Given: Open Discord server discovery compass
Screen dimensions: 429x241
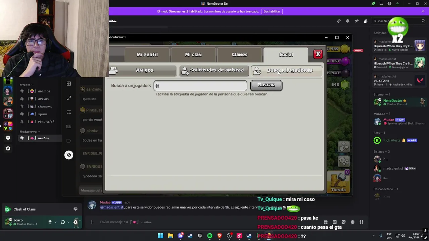Looking at the screenshot, I should (8, 149).
